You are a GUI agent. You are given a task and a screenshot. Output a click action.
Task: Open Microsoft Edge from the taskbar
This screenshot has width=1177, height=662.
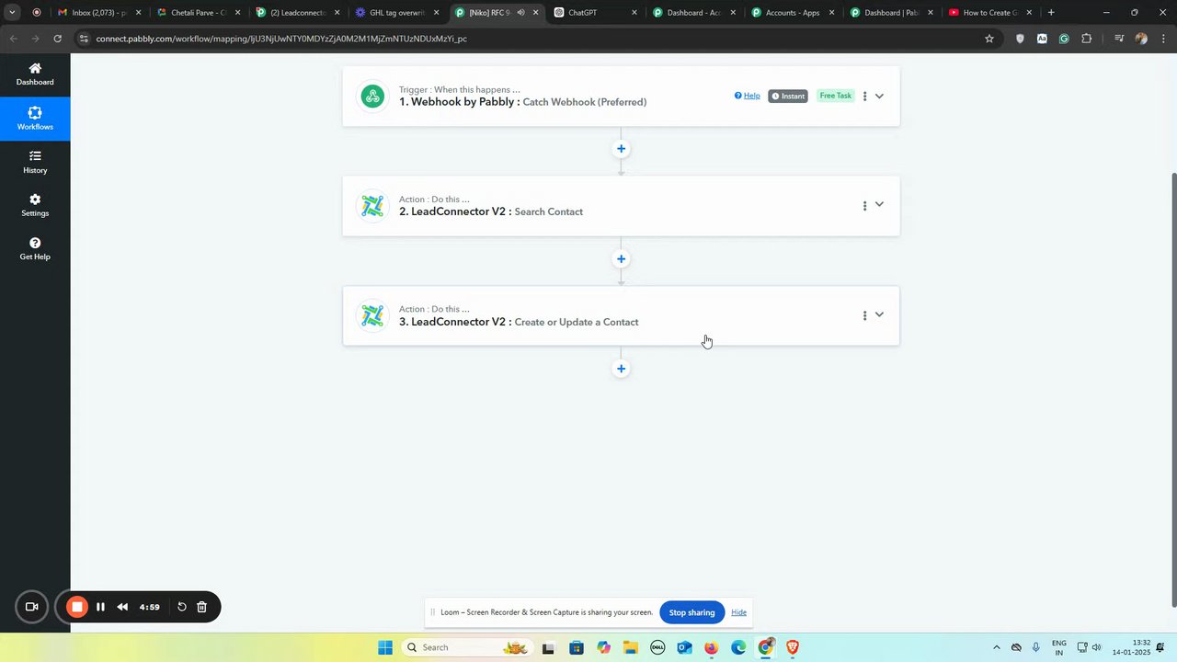pos(738,647)
